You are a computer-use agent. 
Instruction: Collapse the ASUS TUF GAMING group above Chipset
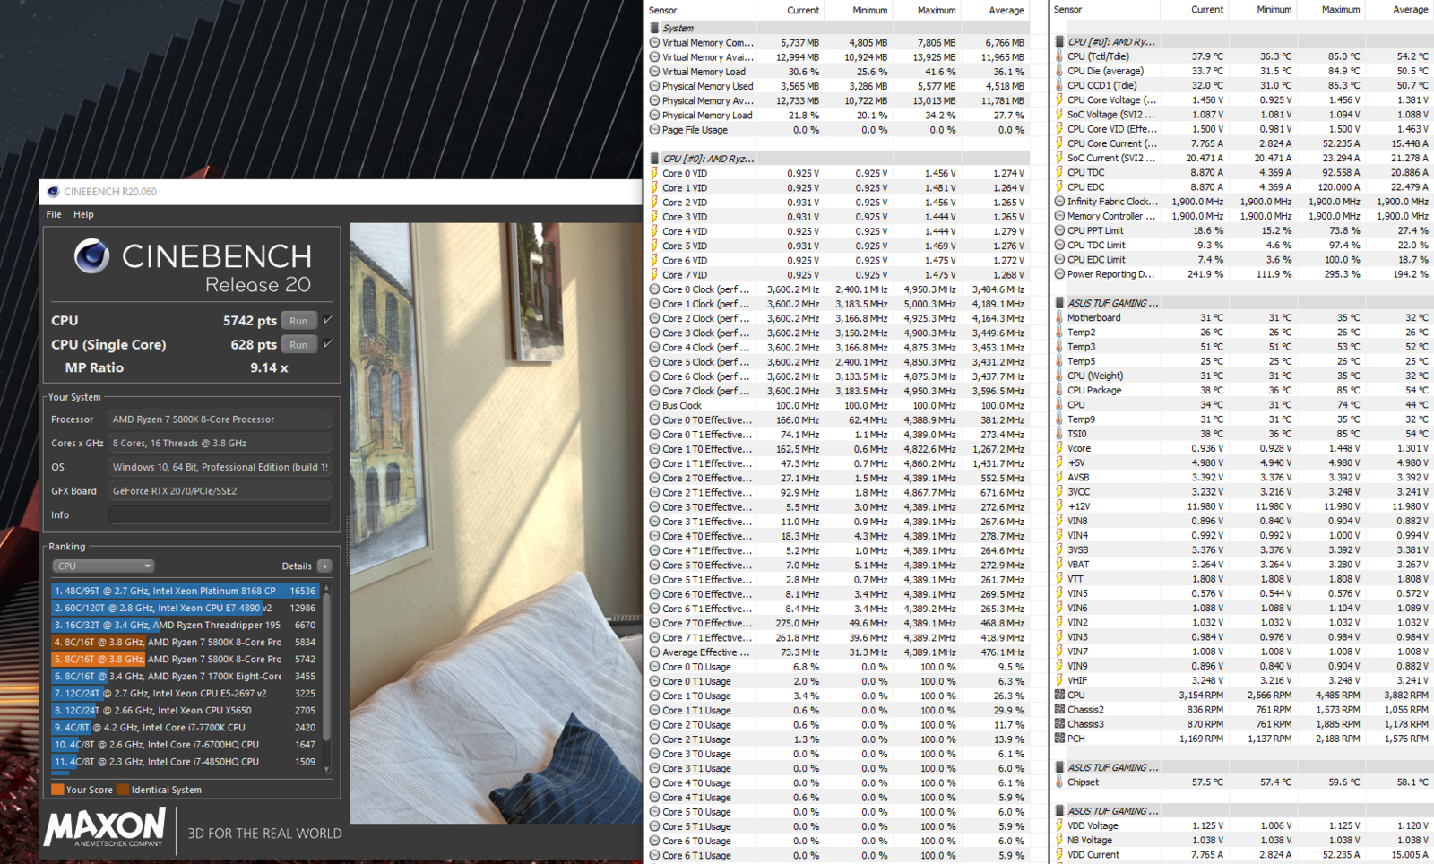click(x=1059, y=767)
